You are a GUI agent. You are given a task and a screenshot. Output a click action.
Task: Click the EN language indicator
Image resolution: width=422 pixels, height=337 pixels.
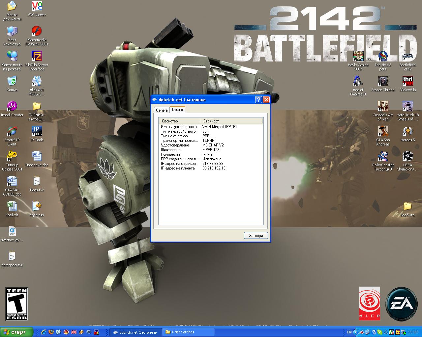349,332
